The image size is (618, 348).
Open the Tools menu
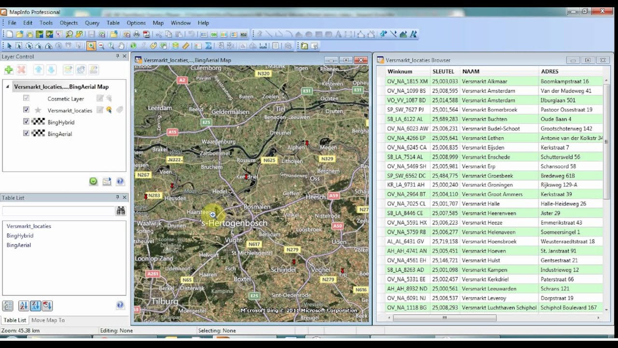pyautogui.click(x=46, y=23)
